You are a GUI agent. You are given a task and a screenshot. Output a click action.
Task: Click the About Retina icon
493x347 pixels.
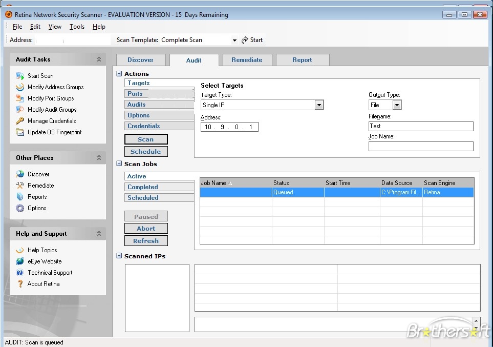[x=20, y=284]
